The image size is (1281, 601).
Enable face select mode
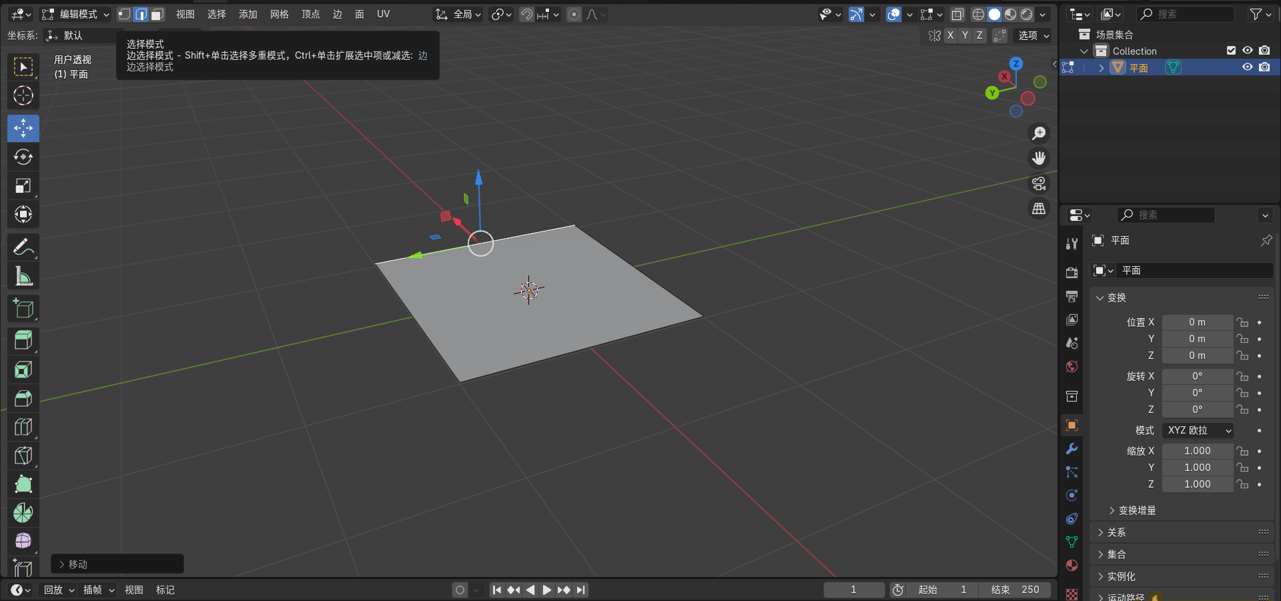(157, 14)
